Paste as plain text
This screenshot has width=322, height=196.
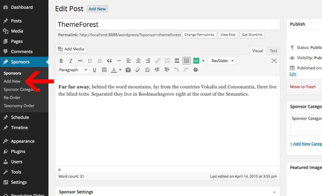pyautogui.click(x=128, y=70)
